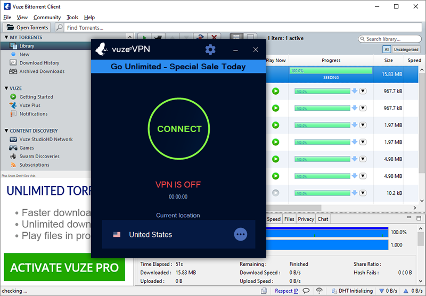
Task: Switch to the Files tab
Action: [x=289, y=219]
